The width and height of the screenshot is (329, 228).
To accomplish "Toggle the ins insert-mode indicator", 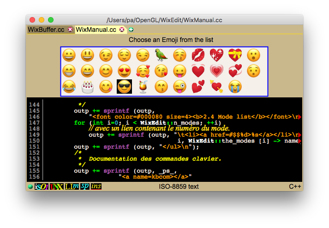I will [96, 186].
